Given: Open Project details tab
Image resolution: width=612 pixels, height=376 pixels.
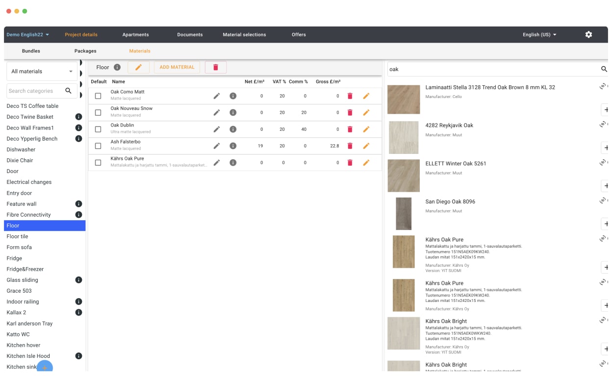Looking at the screenshot, I should point(81,35).
